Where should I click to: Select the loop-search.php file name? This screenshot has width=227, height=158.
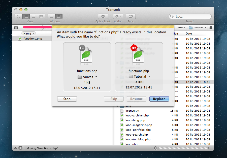coord(137,135)
